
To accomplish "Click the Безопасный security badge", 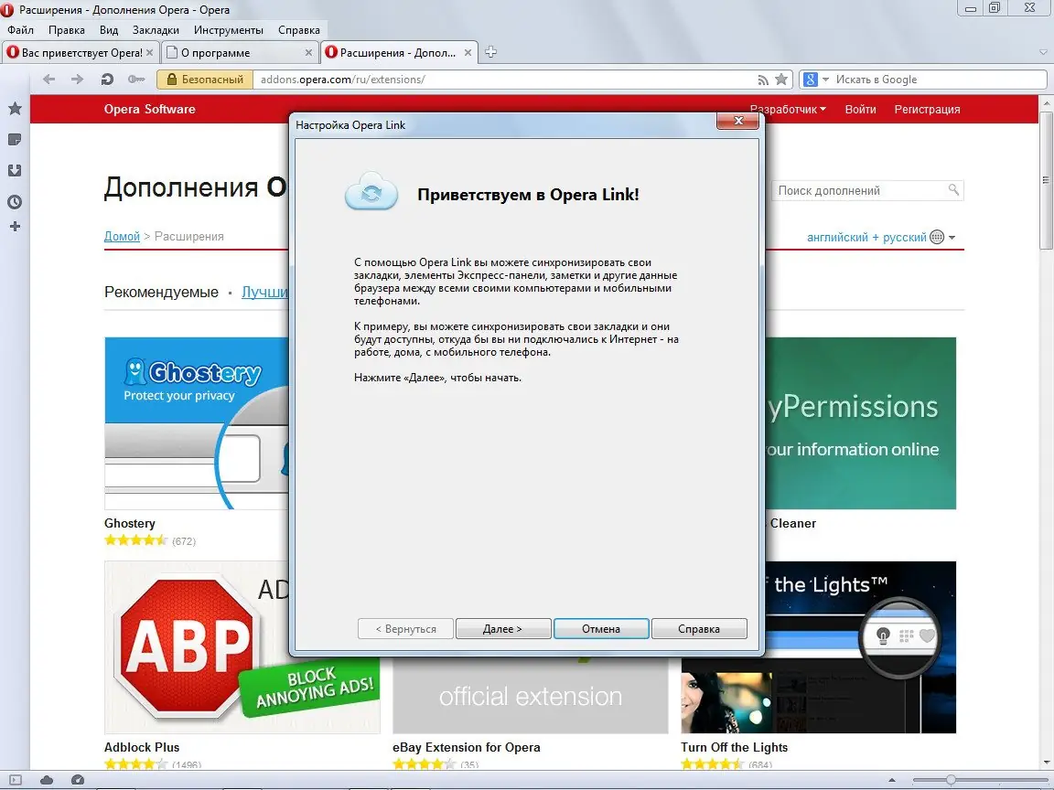I will pos(204,80).
